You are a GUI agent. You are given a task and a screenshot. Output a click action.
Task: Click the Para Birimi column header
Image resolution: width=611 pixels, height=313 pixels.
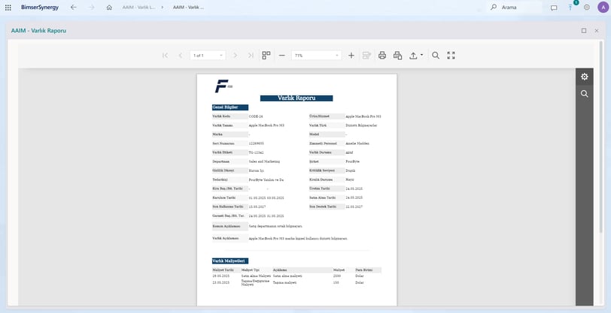[x=363, y=270]
